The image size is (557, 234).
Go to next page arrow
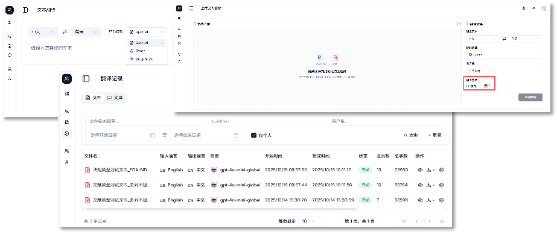pos(430,221)
